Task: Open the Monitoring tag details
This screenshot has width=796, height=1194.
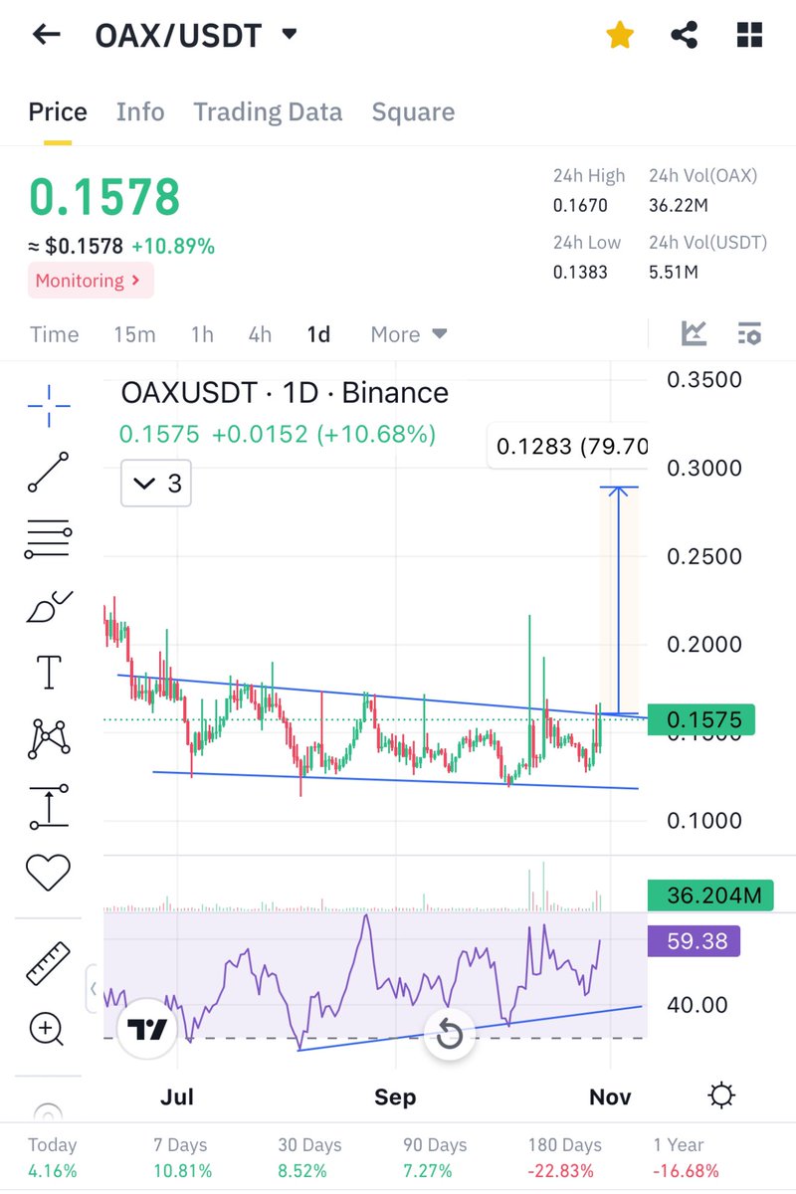Action: (x=90, y=281)
